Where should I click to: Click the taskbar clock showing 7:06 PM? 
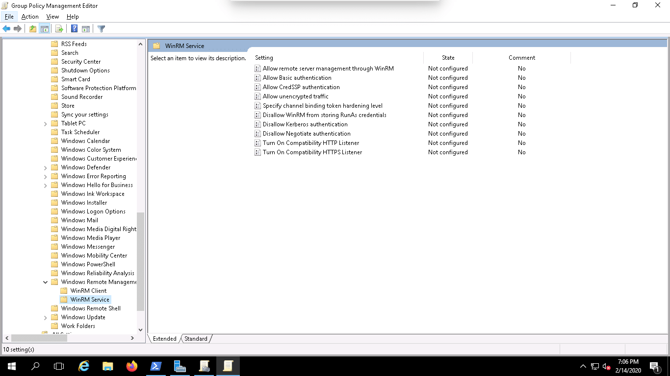tap(628, 366)
